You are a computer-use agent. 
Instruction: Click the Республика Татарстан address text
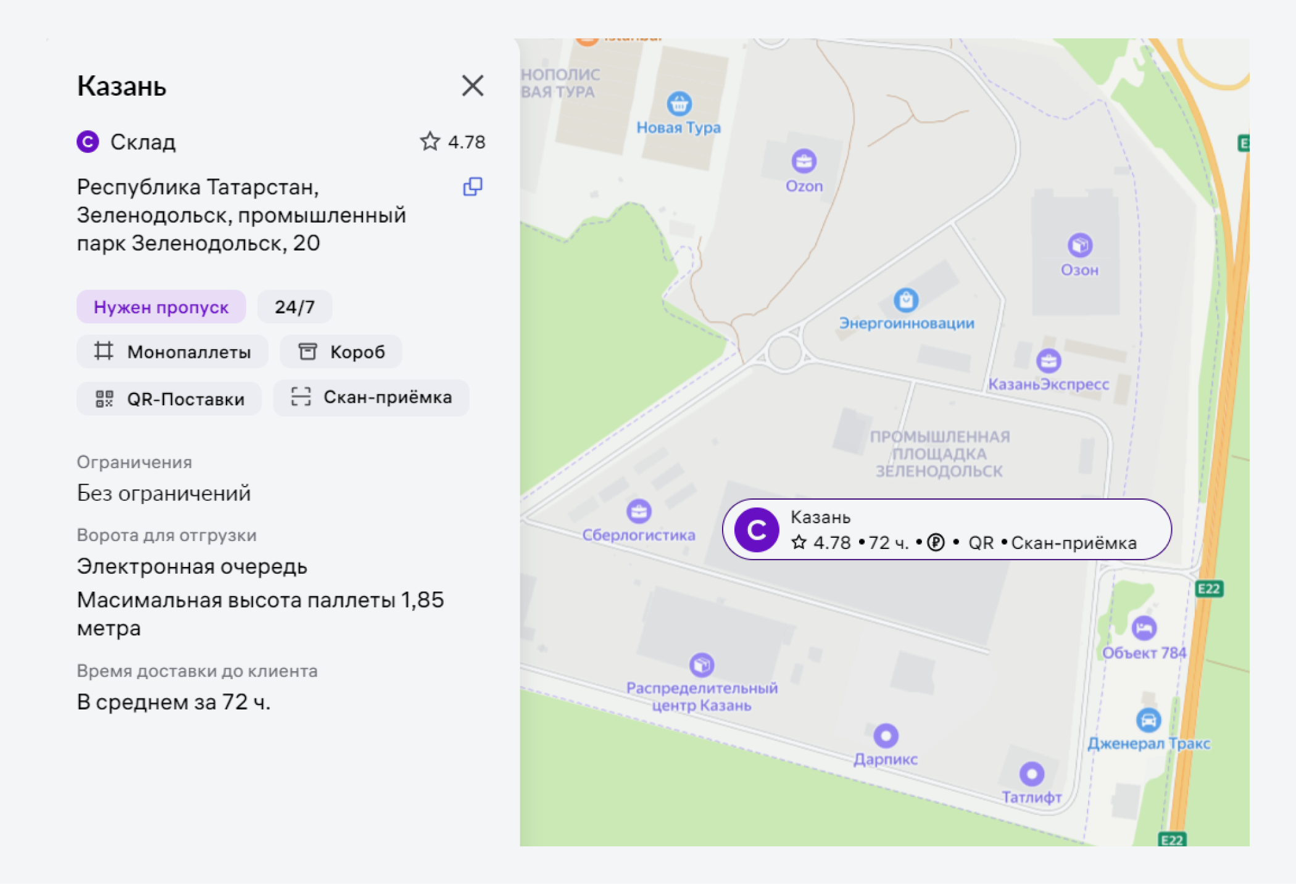coord(241,215)
